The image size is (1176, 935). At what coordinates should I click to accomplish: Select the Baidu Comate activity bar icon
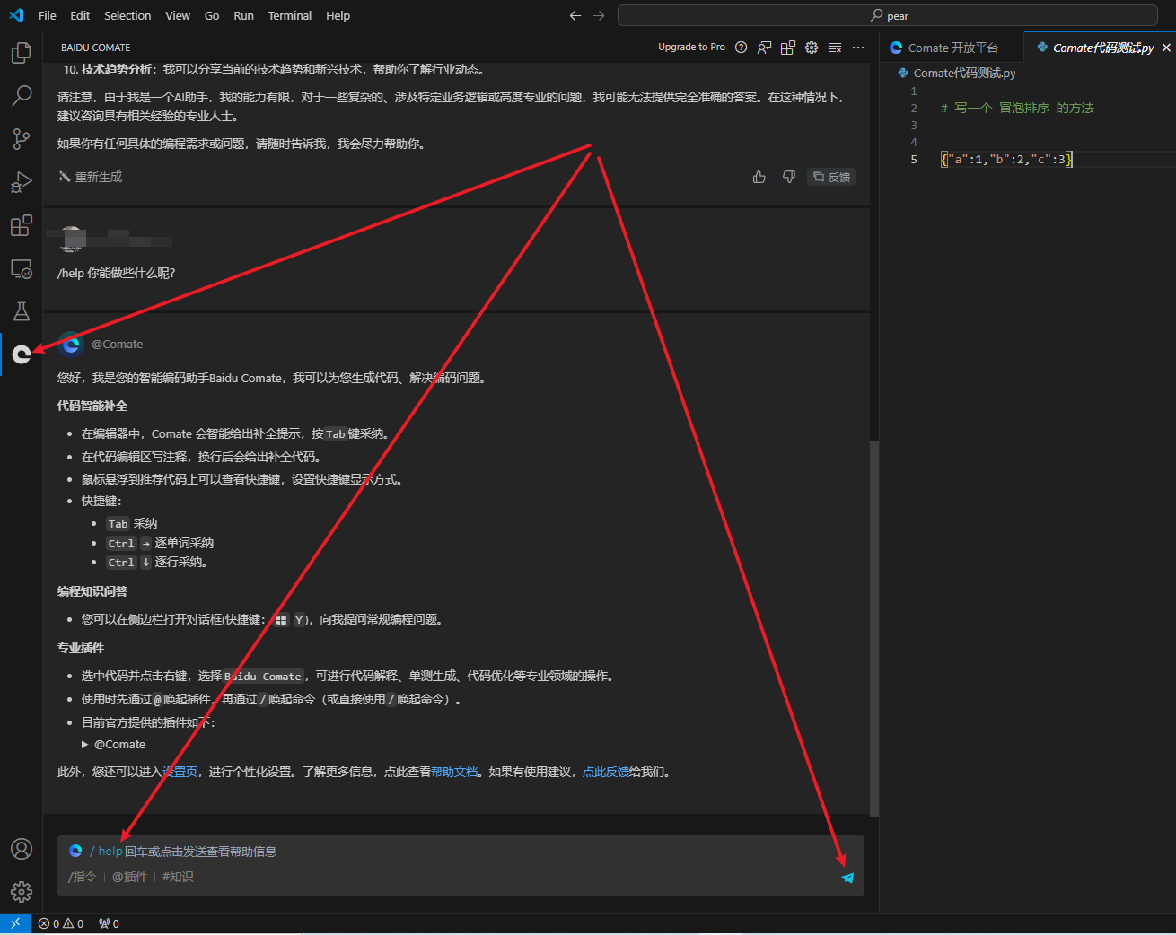pos(22,354)
